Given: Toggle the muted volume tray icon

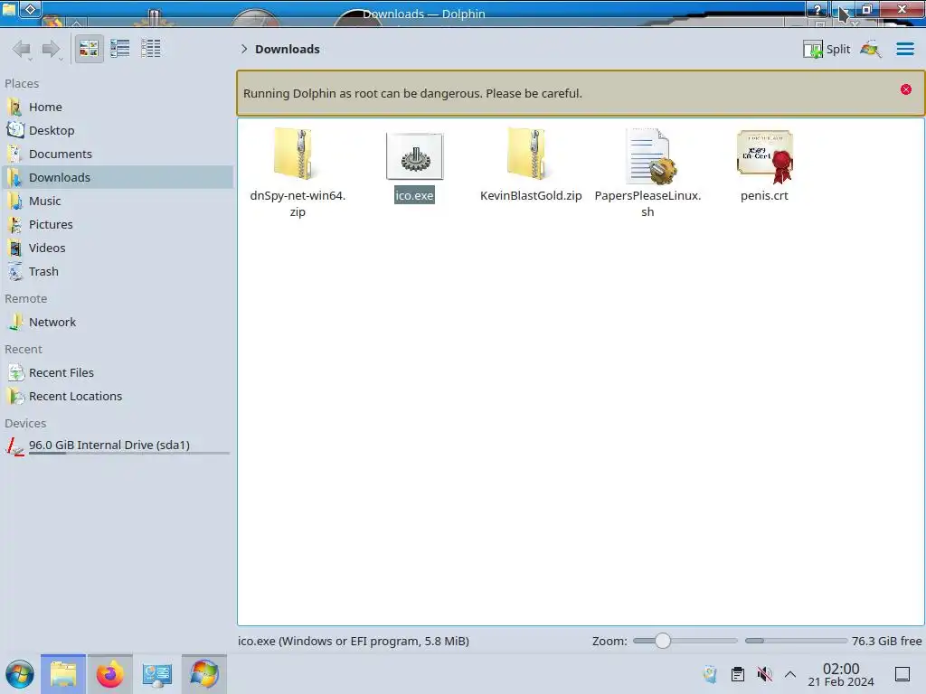Looking at the screenshot, I should (764, 674).
